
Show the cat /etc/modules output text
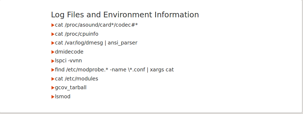click(77, 79)
